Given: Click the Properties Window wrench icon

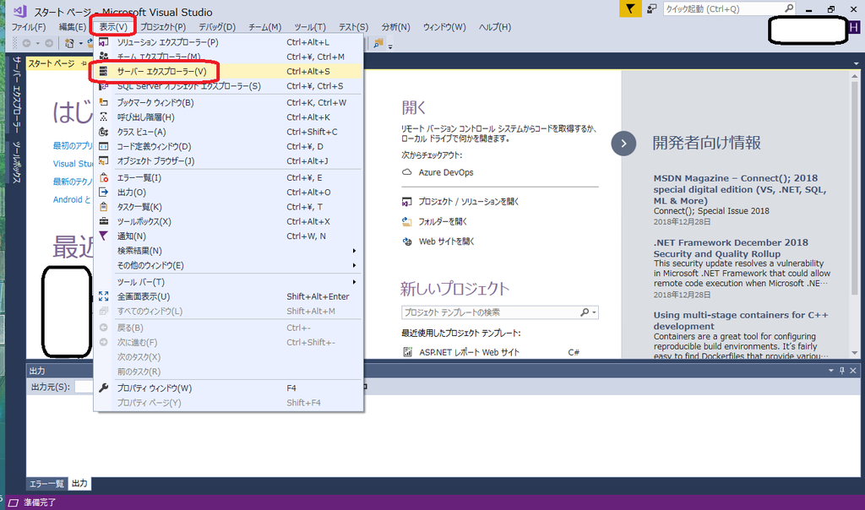Looking at the screenshot, I should click(x=103, y=388).
